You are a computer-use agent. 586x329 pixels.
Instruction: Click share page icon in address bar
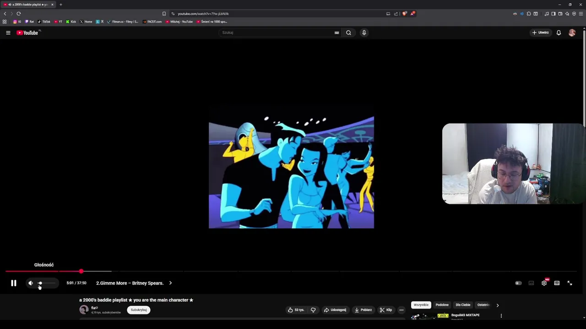pyautogui.click(x=396, y=14)
